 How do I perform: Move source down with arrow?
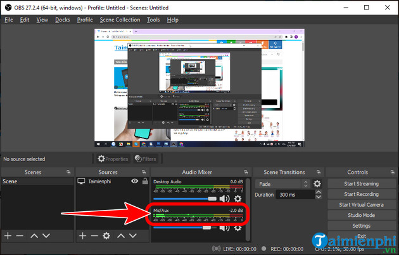[133, 235]
